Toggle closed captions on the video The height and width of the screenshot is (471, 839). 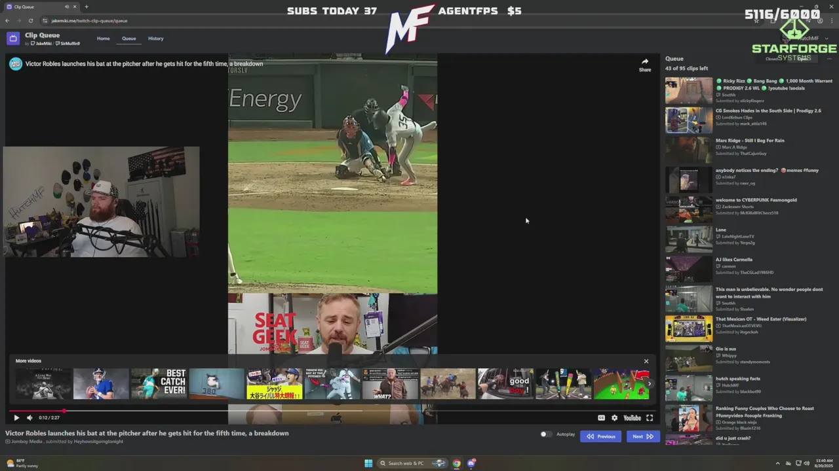tap(601, 417)
